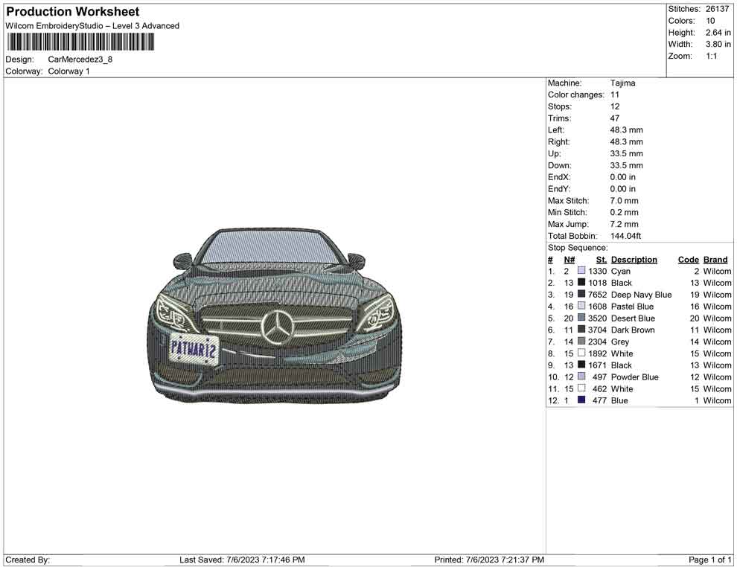Pick the Desert Blue thread swatch
Viewport: 737px width, 567px height.
tap(581, 318)
